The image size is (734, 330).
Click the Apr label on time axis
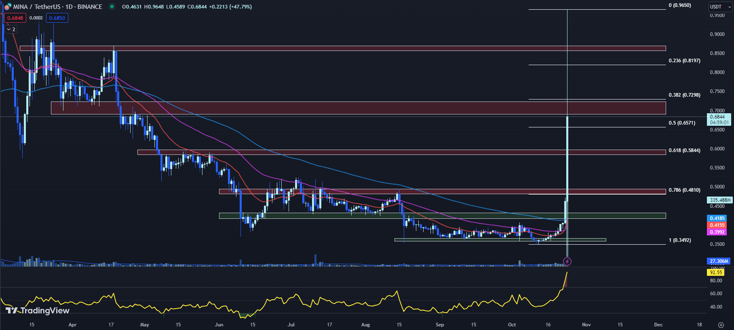72,325
